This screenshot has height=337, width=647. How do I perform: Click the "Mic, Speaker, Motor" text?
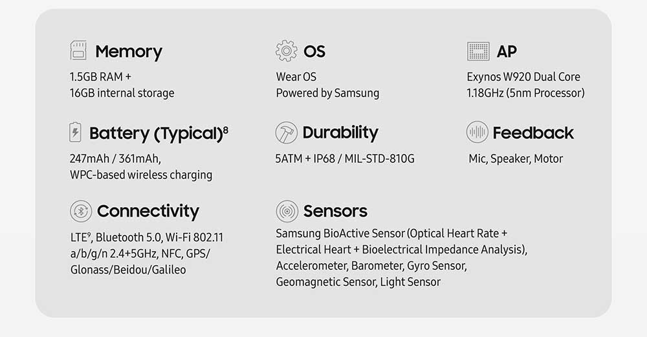[516, 158]
